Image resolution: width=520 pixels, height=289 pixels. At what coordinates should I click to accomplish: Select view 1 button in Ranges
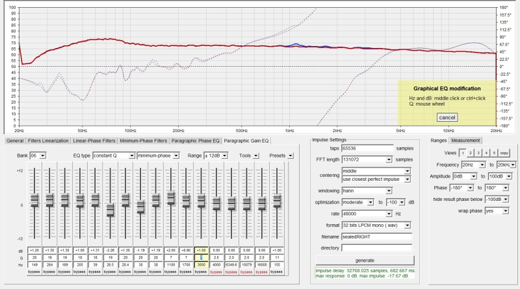(462, 152)
